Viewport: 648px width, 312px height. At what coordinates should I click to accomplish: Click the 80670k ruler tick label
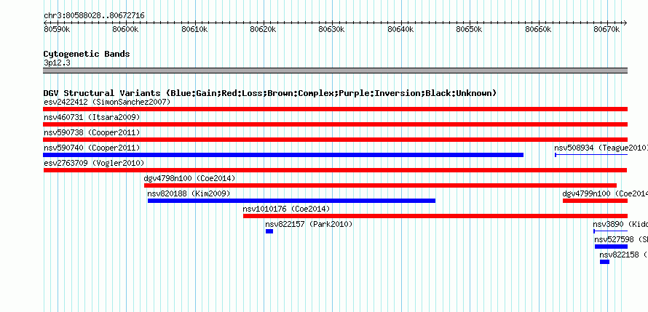607,30
